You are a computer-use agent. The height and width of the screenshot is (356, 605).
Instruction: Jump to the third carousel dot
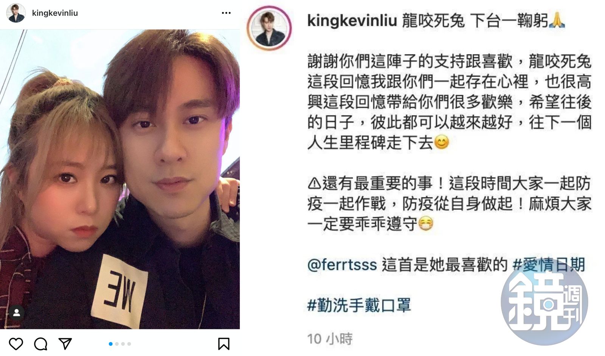point(123,344)
